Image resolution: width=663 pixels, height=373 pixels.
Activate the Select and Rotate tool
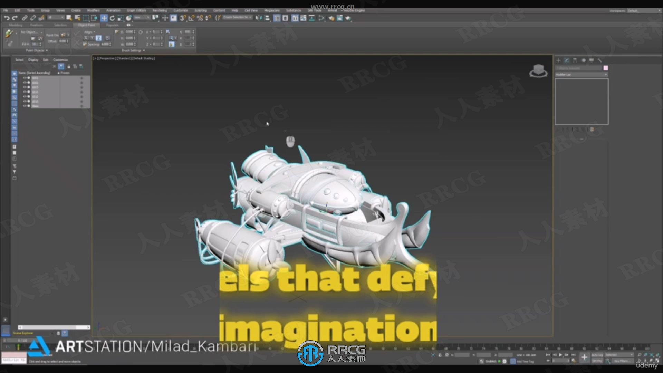click(x=112, y=18)
